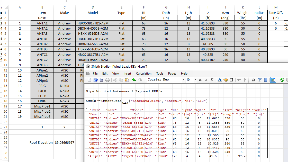The width and height of the screenshot is (288, 162).
Task: Select the Roof Elevation value cell
Action: (x=65, y=142)
